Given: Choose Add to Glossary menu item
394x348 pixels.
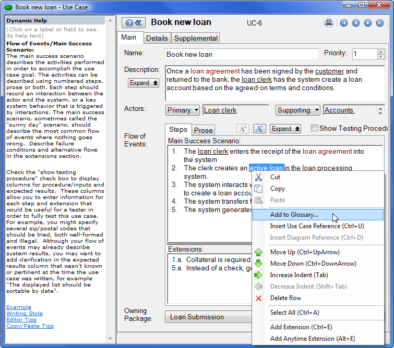Looking at the screenshot, I should point(318,215).
